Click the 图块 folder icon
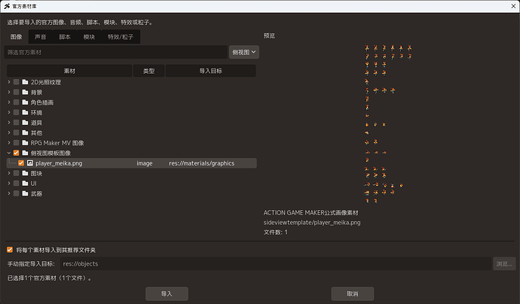 (x=25, y=173)
